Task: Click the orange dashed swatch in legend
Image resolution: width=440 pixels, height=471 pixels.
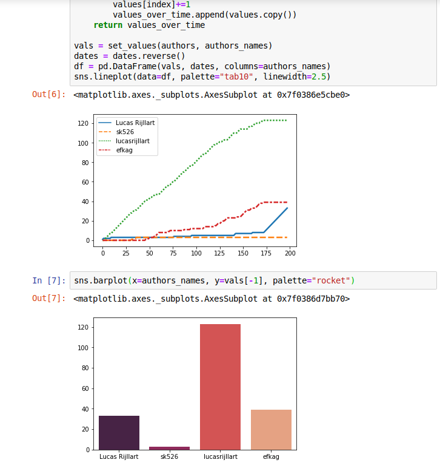Action: (105, 132)
